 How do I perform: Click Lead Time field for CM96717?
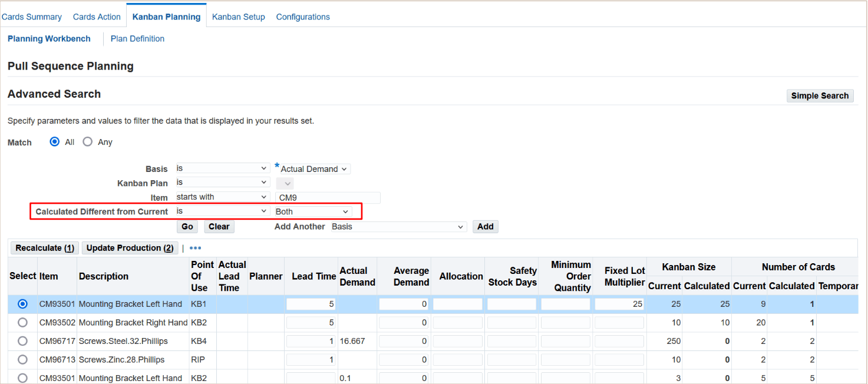click(311, 341)
